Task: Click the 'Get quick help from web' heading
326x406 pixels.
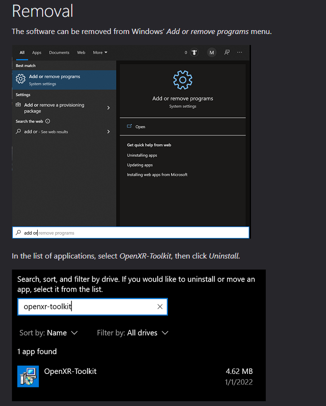Action: tap(149, 145)
